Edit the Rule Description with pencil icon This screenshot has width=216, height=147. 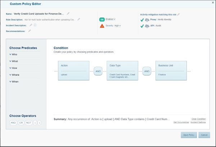click(x=79, y=19)
